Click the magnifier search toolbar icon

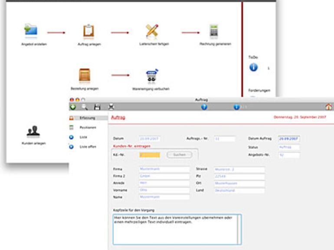click(85, 107)
